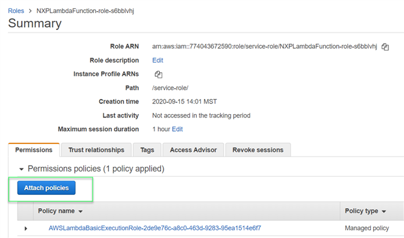The image size is (404, 238).
Task: Click the Attach policies button
Action: [x=46, y=188]
